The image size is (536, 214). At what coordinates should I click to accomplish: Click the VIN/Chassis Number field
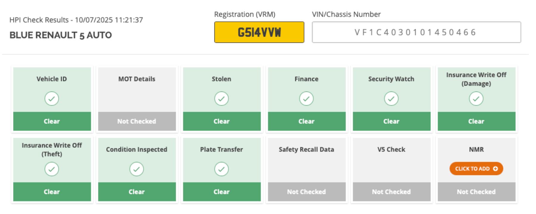(416, 32)
